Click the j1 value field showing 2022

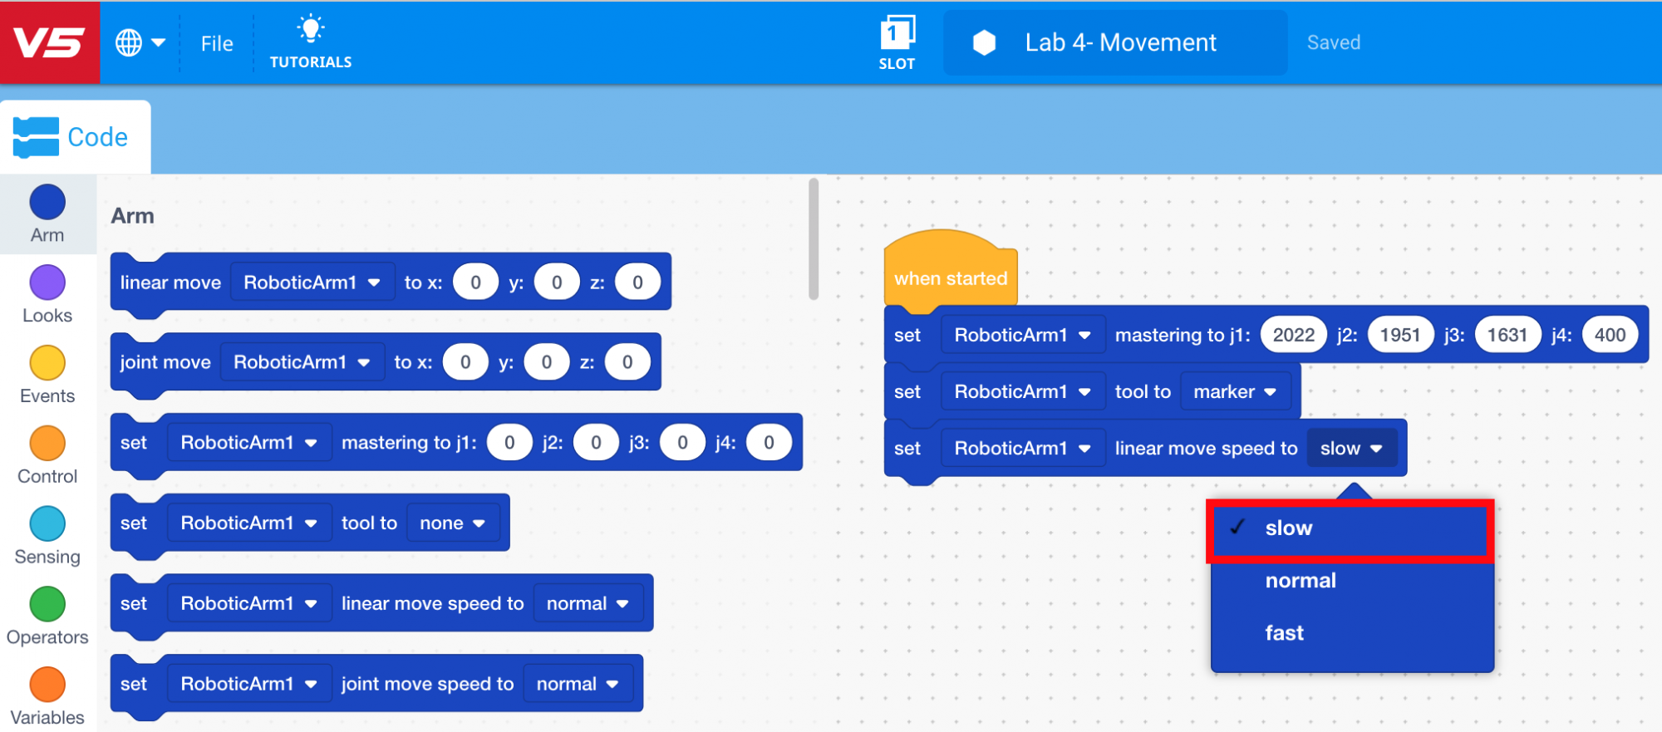1293,336
